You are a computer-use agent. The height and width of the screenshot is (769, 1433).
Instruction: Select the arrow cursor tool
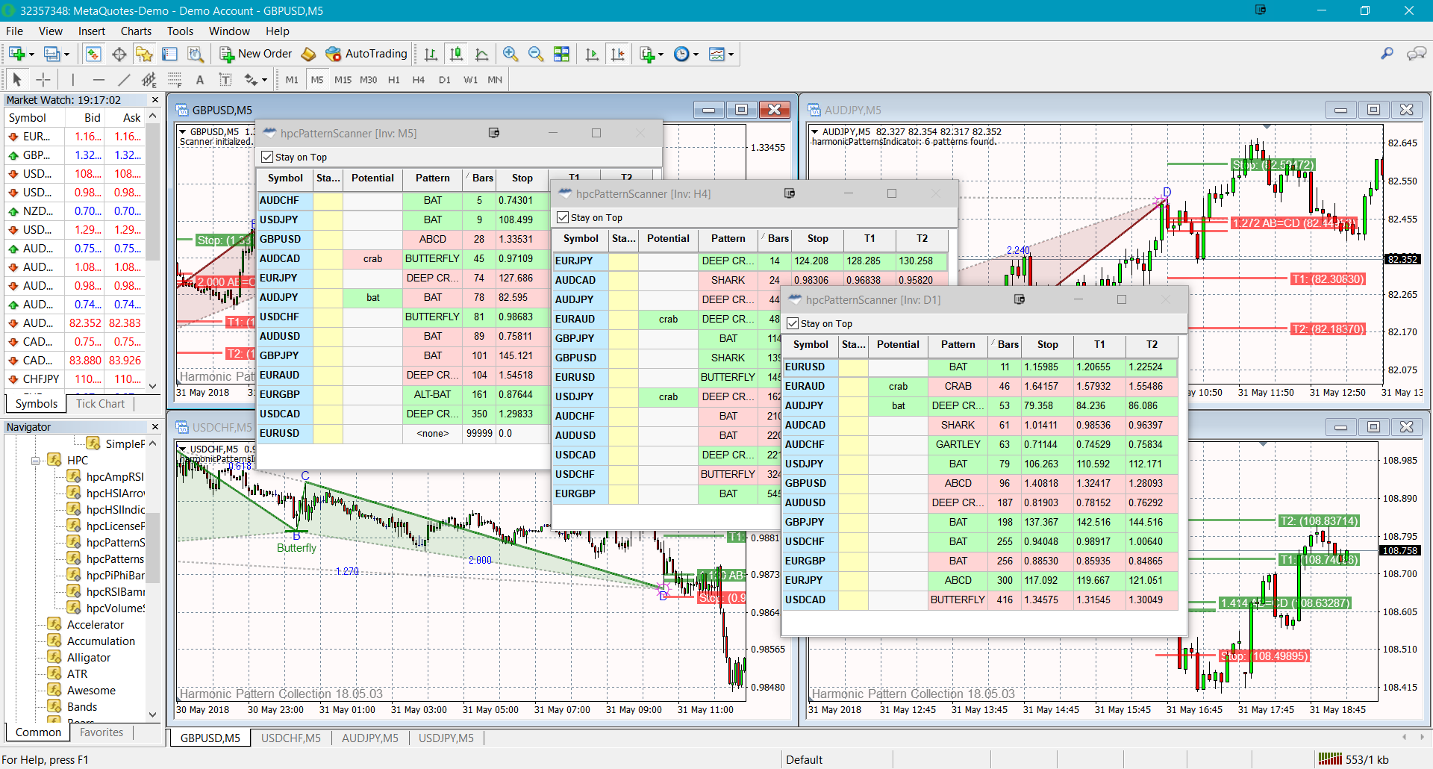(17, 79)
